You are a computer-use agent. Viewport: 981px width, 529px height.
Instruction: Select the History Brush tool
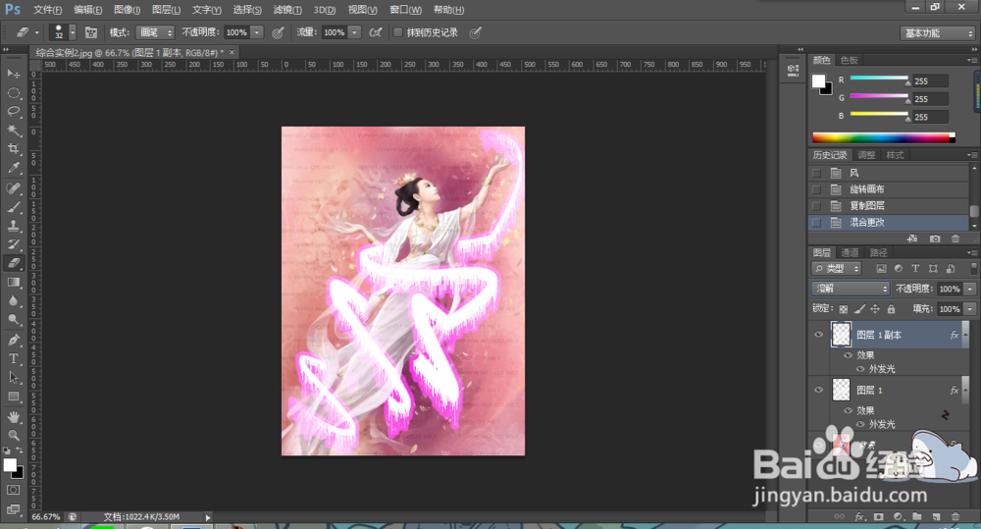[13, 244]
